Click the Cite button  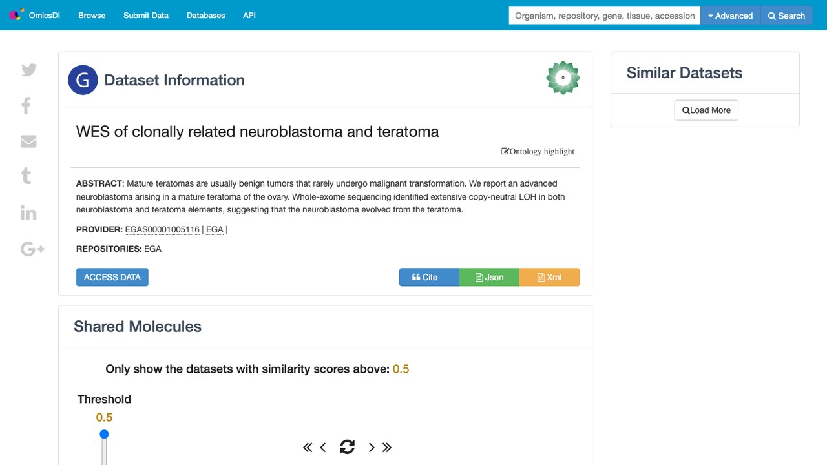click(429, 277)
